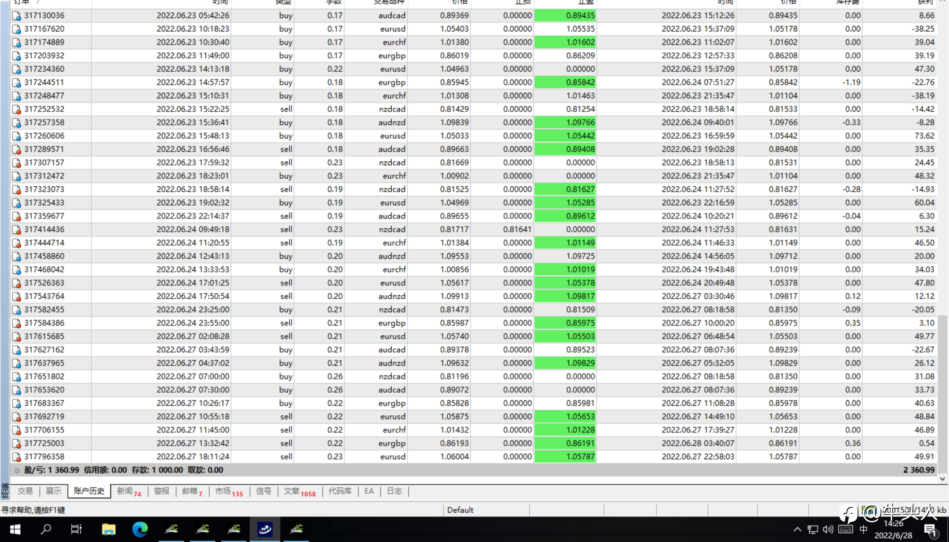Select order row 317444714
The width and height of the screenshot is (949, 542).
[473, 243]
